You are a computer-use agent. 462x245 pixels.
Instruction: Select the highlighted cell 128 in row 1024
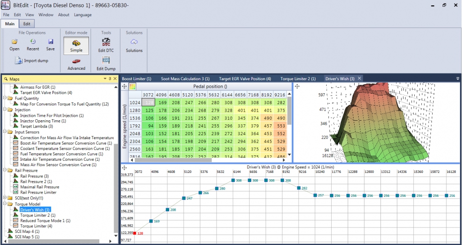[148, 102]
